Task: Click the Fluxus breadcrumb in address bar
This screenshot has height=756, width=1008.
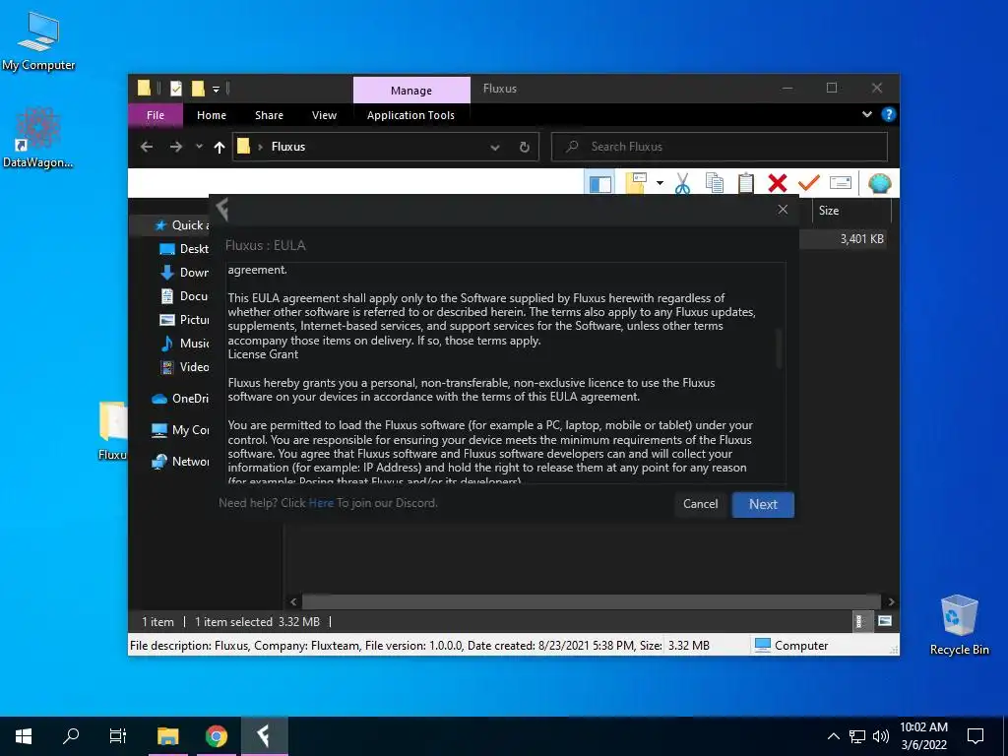Action: (288, 147)
